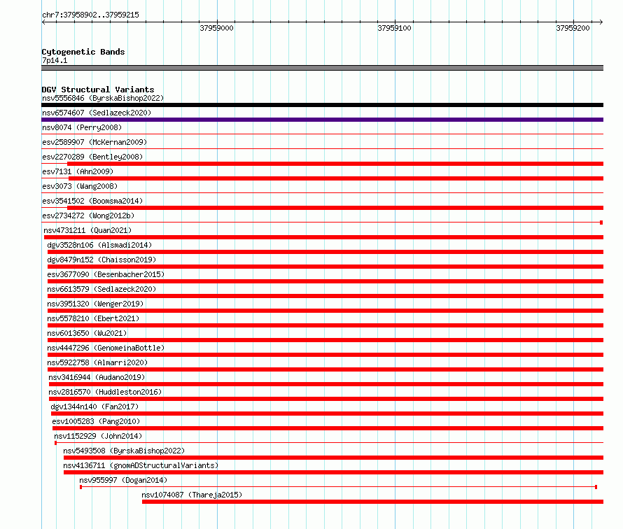Open variant nsv6613579 (Sedlazeck2020)
Viewport: 623px width, 529px height.
point(101,289)
